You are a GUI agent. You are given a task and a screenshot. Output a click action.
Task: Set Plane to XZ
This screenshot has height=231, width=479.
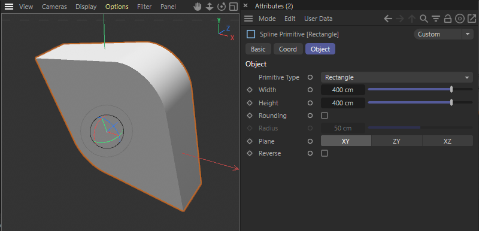point(447,141)
